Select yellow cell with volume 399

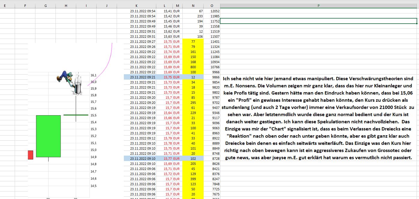[x=193, y=179]
